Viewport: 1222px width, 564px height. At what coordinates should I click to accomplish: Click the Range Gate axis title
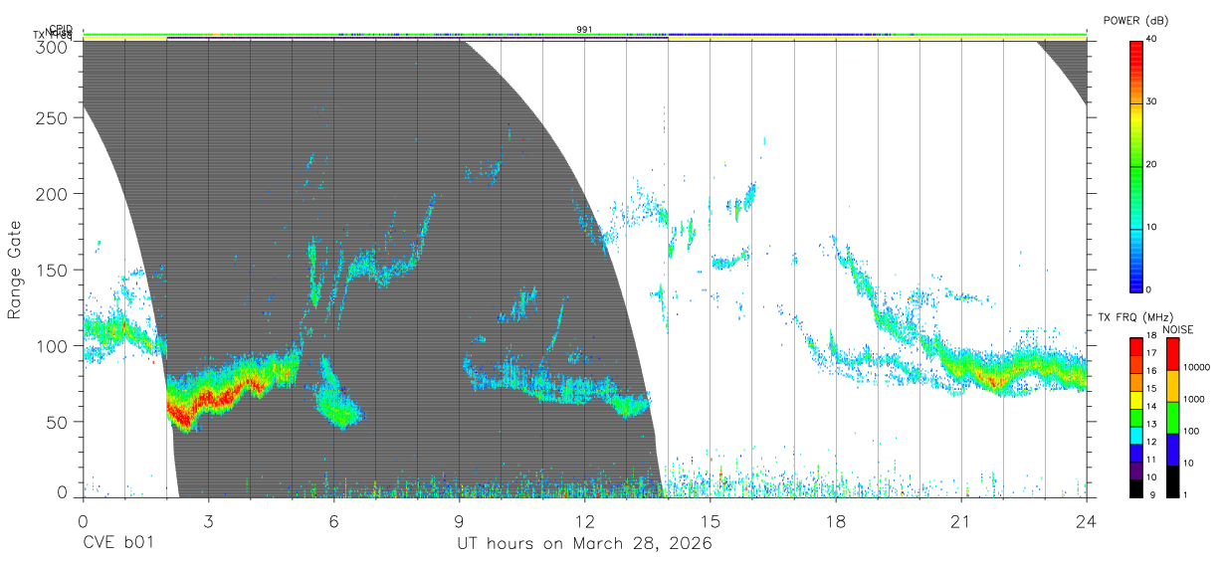coord(15,270)
